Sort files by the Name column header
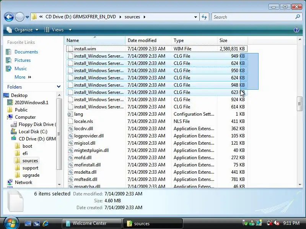The image size is (306, 229). click(94, 40)
